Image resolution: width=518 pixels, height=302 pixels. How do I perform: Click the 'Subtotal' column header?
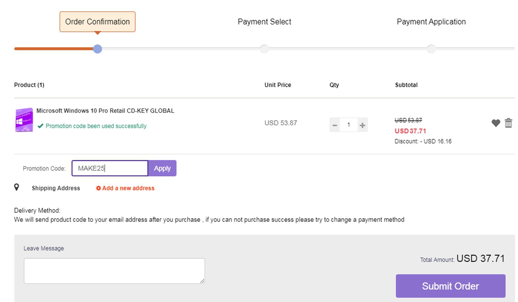click(406, 85)
